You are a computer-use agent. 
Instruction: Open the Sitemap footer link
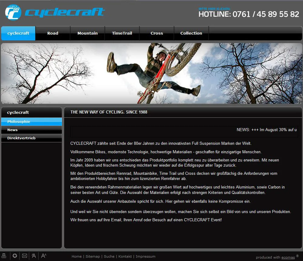point(93,256)
